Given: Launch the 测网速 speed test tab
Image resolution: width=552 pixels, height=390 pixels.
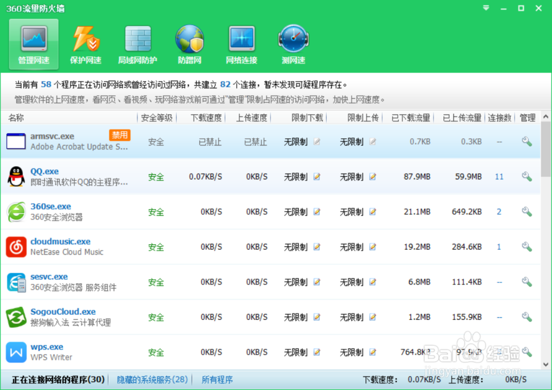Looking at the screenshot, I should [293, 44].
